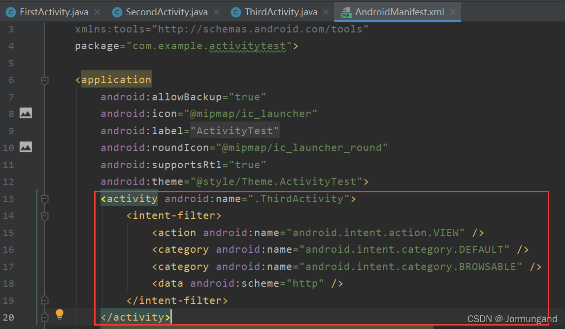Click the ThirdActivity.java class file icon
Viewport: 565px width, 329px height.
(x=235, y=12)
